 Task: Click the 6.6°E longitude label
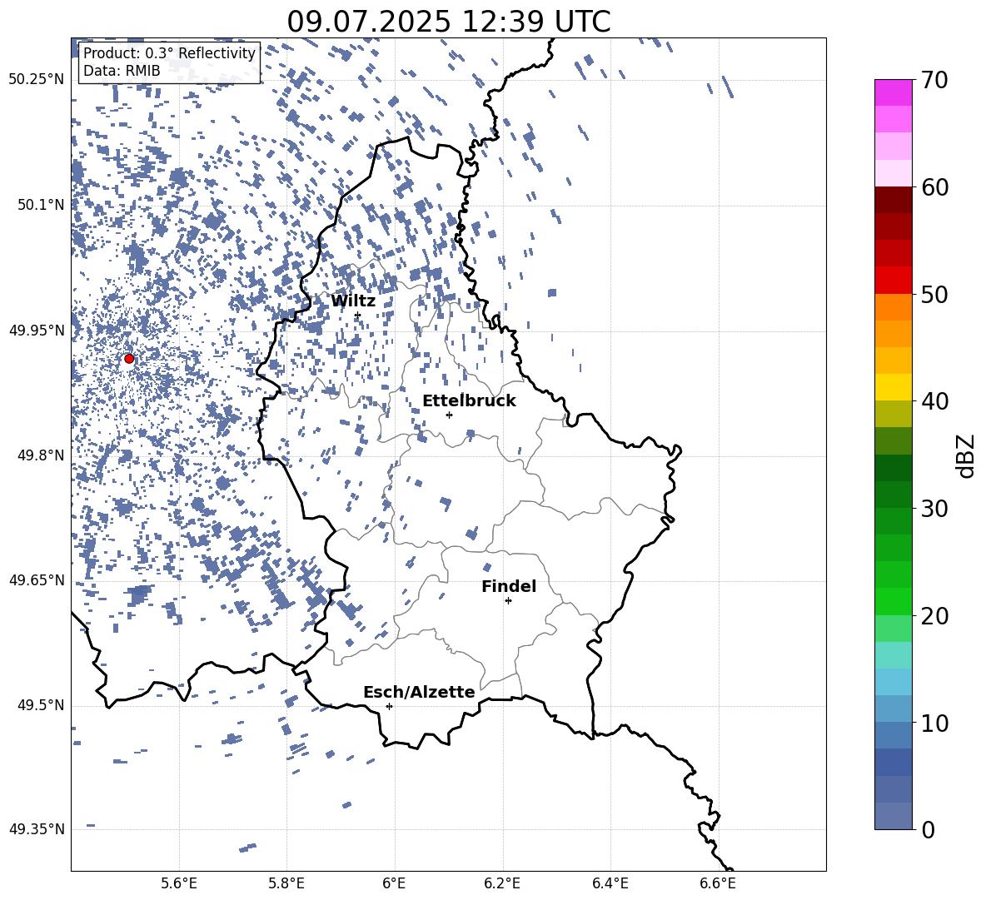(718, 883)
